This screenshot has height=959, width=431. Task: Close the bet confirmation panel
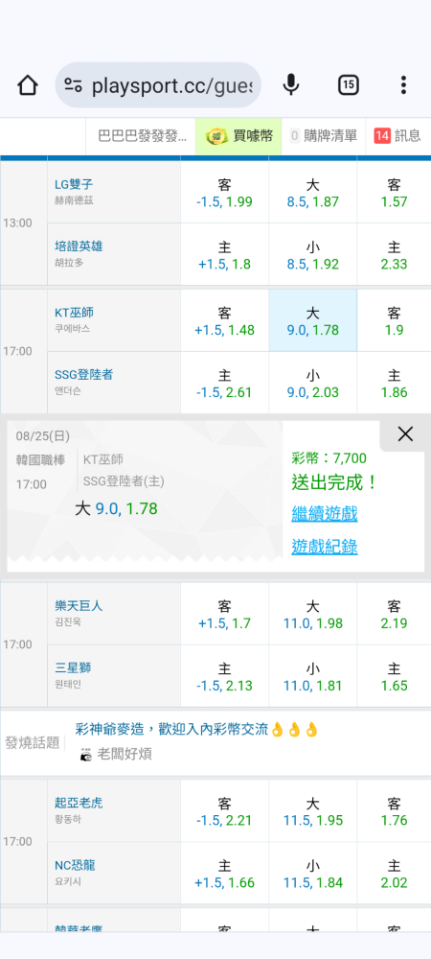point(405,434)
